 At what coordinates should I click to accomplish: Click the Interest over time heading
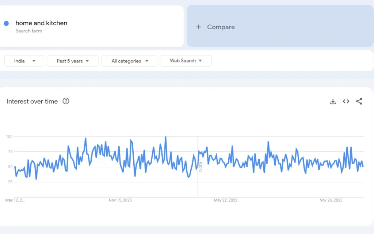(32, 102)
